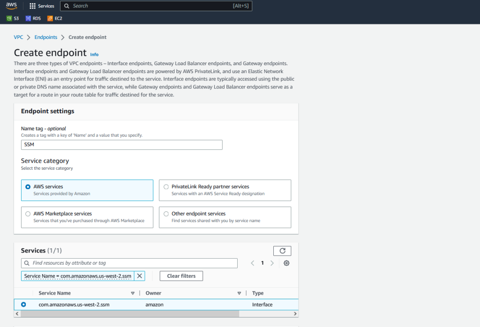Sort by Service Name column arrow
This screenshot has width=480, height=327.
pyautogui.click(x=133, y=293)
